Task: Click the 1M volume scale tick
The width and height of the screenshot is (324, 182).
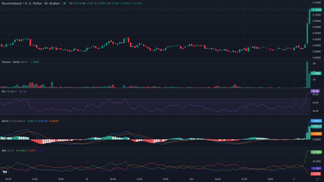Action: [x=314, y=80]
